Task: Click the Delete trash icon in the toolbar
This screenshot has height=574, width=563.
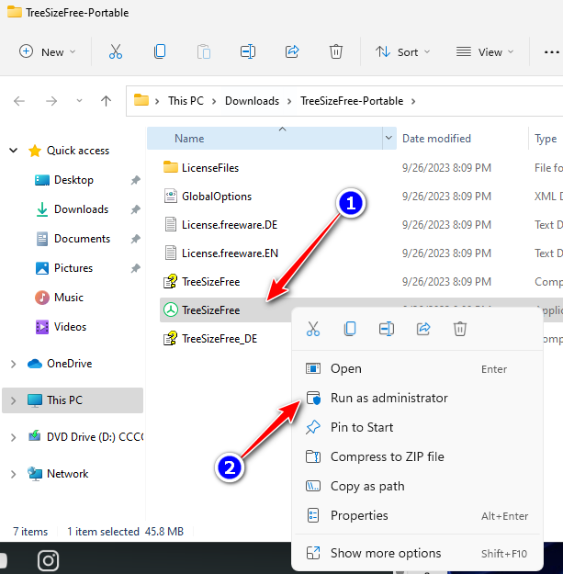Action: pos(335,51)
